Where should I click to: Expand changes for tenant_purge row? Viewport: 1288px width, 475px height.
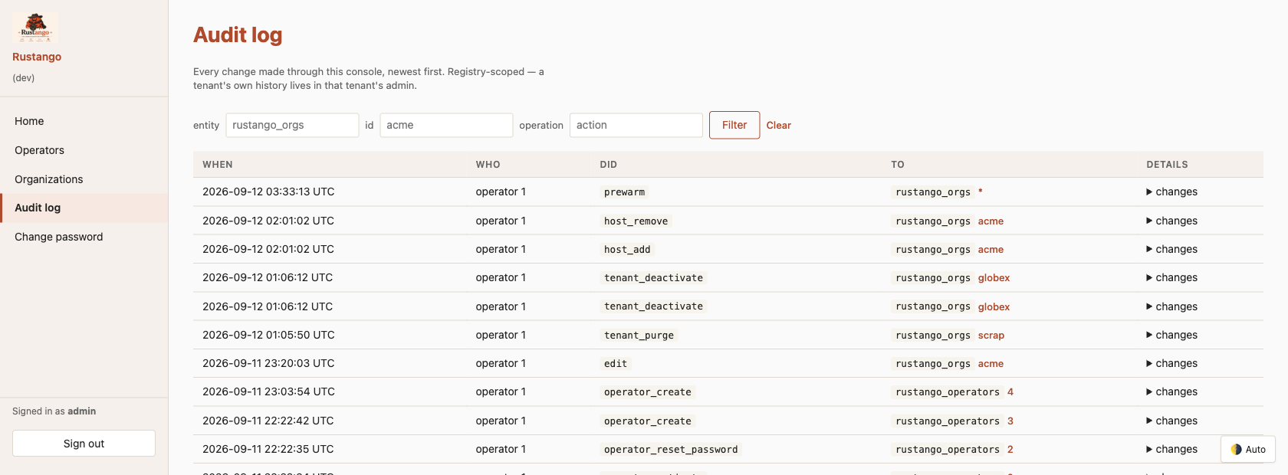[1171, 335]
